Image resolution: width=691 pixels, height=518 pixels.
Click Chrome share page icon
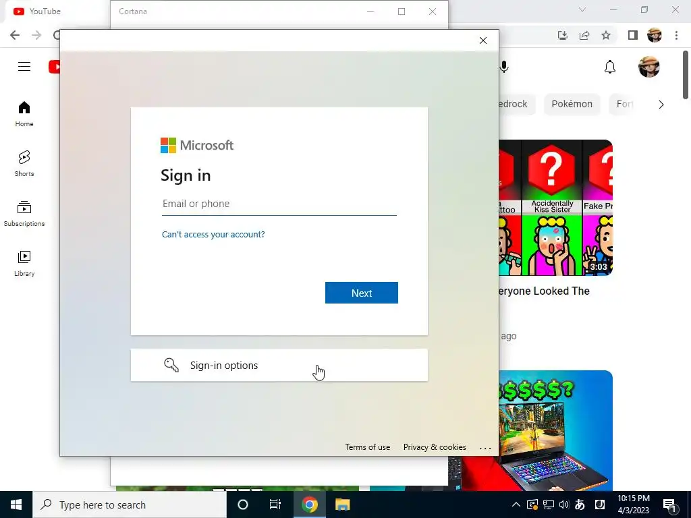[584, 35]
